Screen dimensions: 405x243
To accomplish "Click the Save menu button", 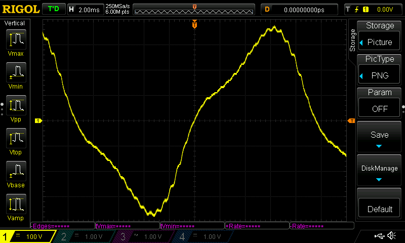I will (379, 137).
